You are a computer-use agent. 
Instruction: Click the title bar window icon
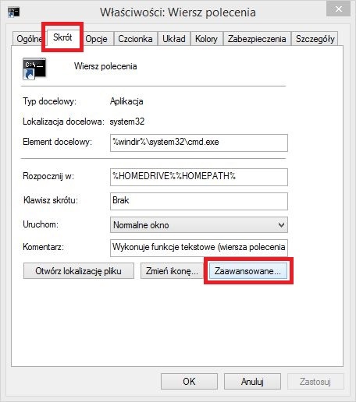(x=13, y=12)
